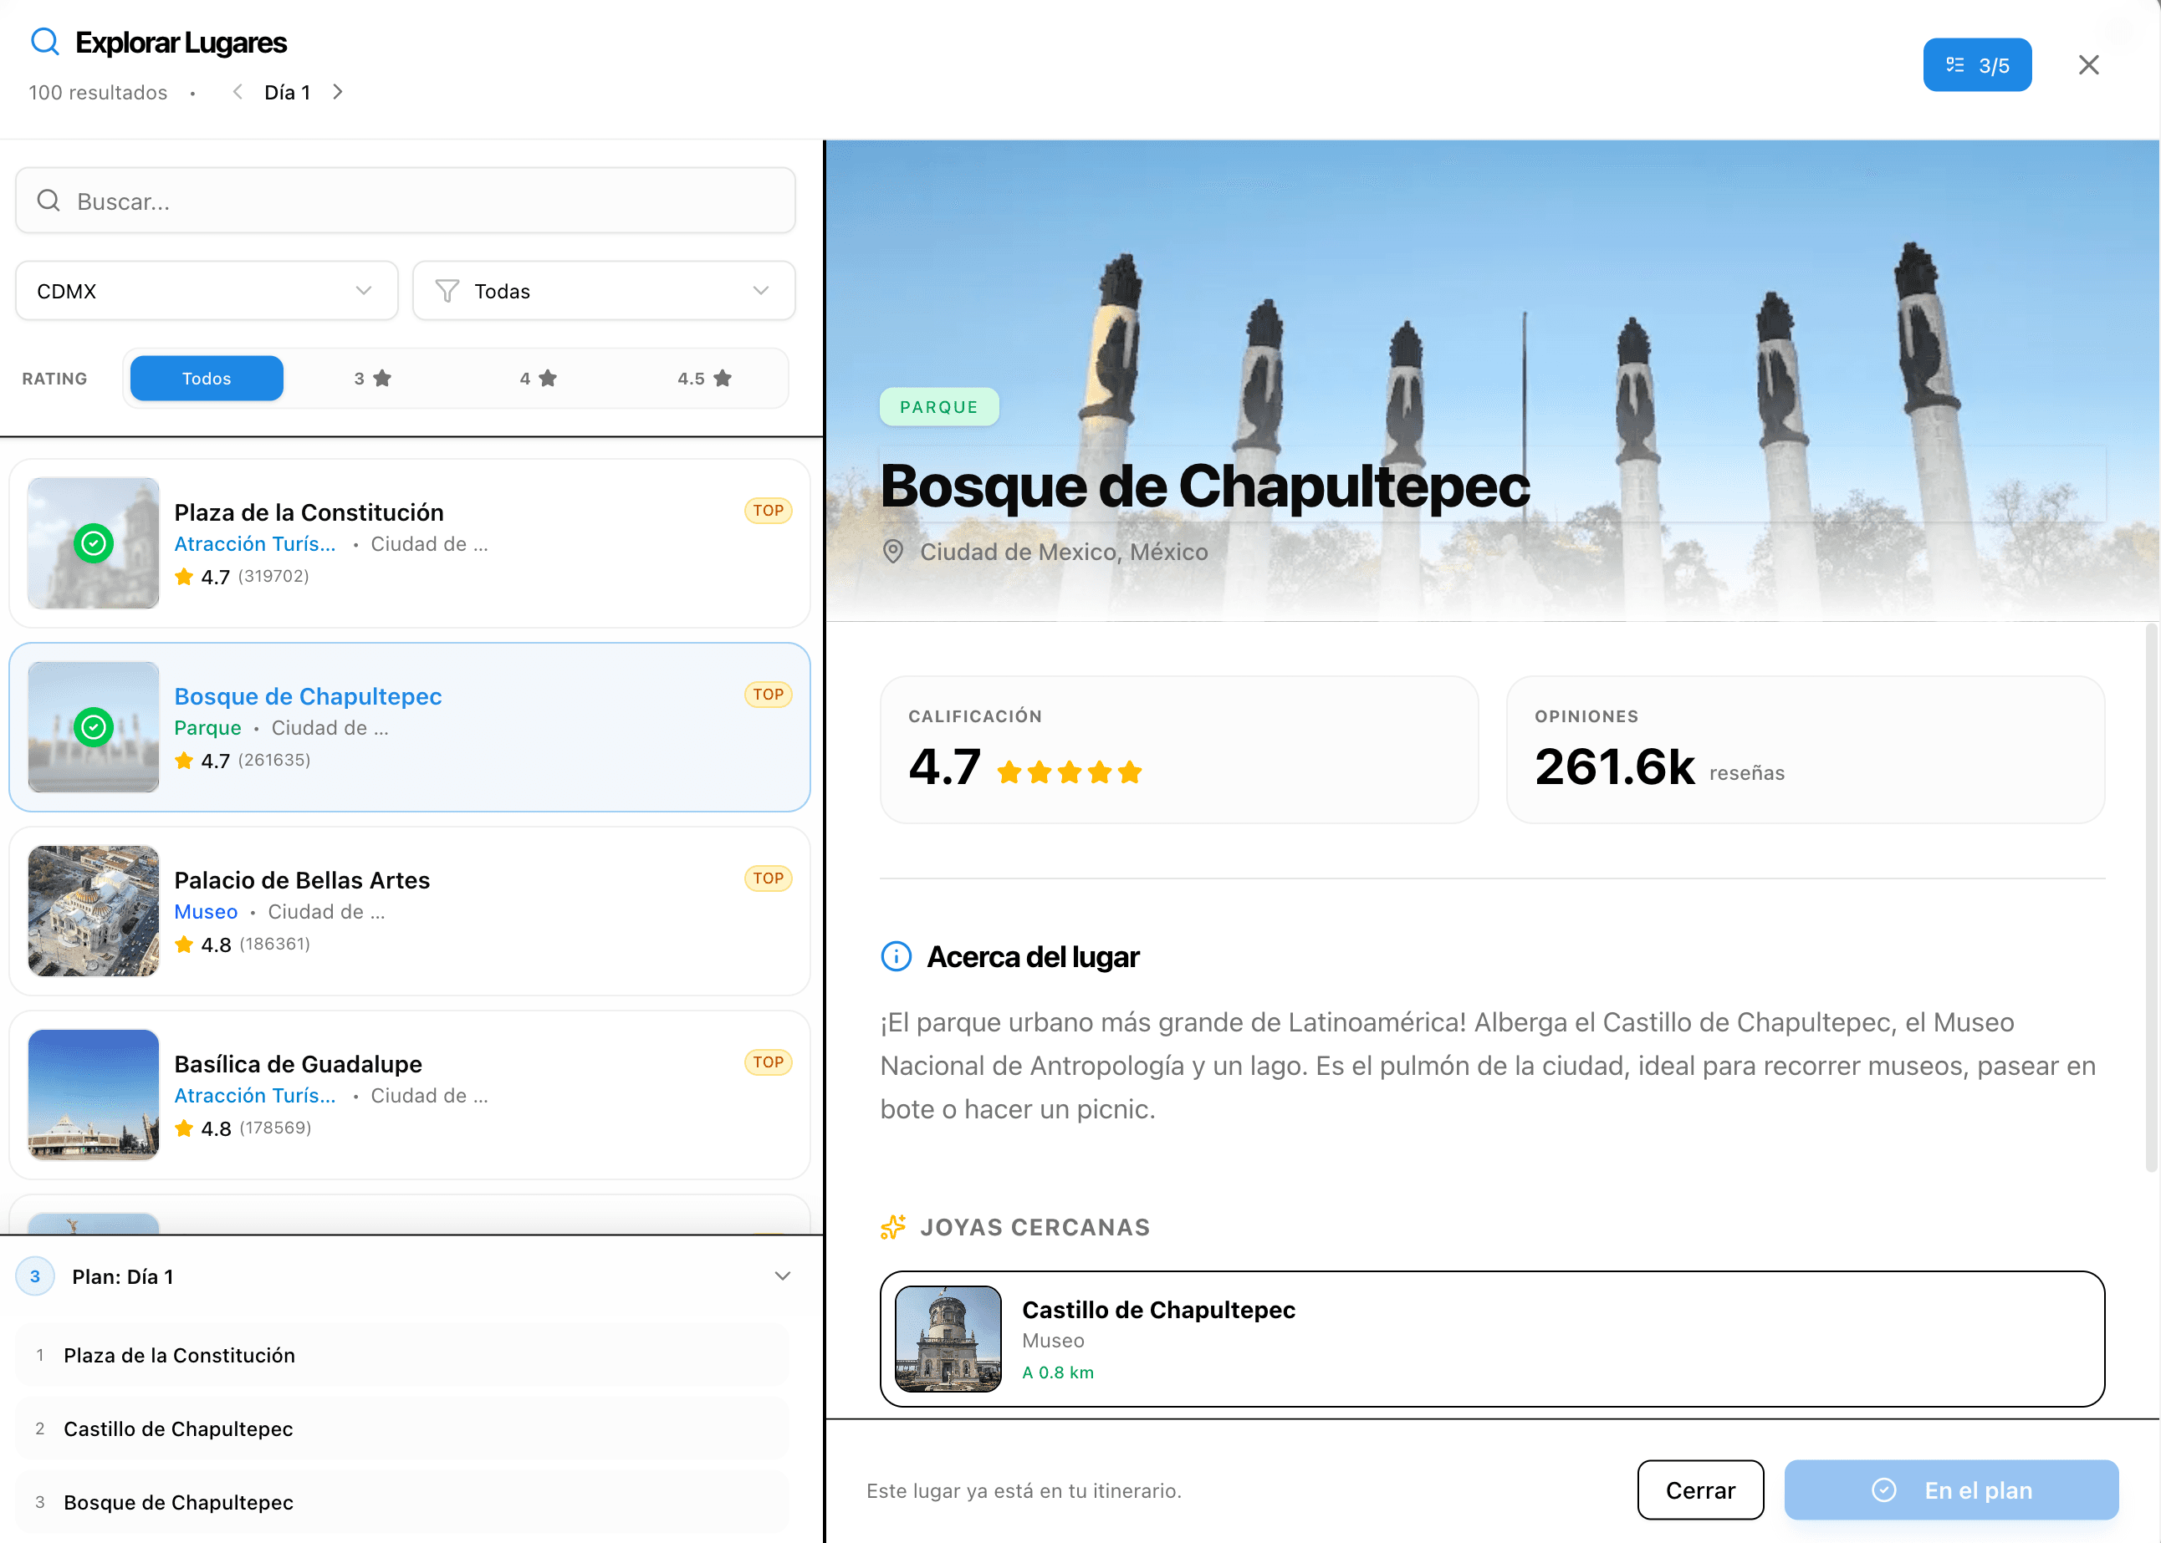Click green checkmark on Bosque de Chapultepec thumbnail
Image resolution: width=2161 pixels, height=1543 pixels.
click(x=93, y=727)
